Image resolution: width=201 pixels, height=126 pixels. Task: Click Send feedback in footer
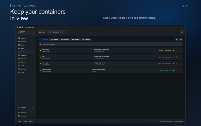pos(178,121)
